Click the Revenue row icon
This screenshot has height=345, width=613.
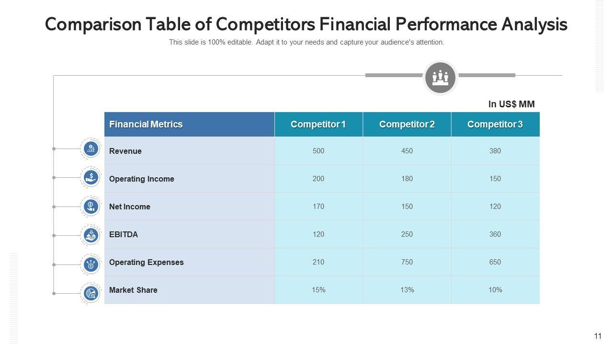(x=91, y=149)
